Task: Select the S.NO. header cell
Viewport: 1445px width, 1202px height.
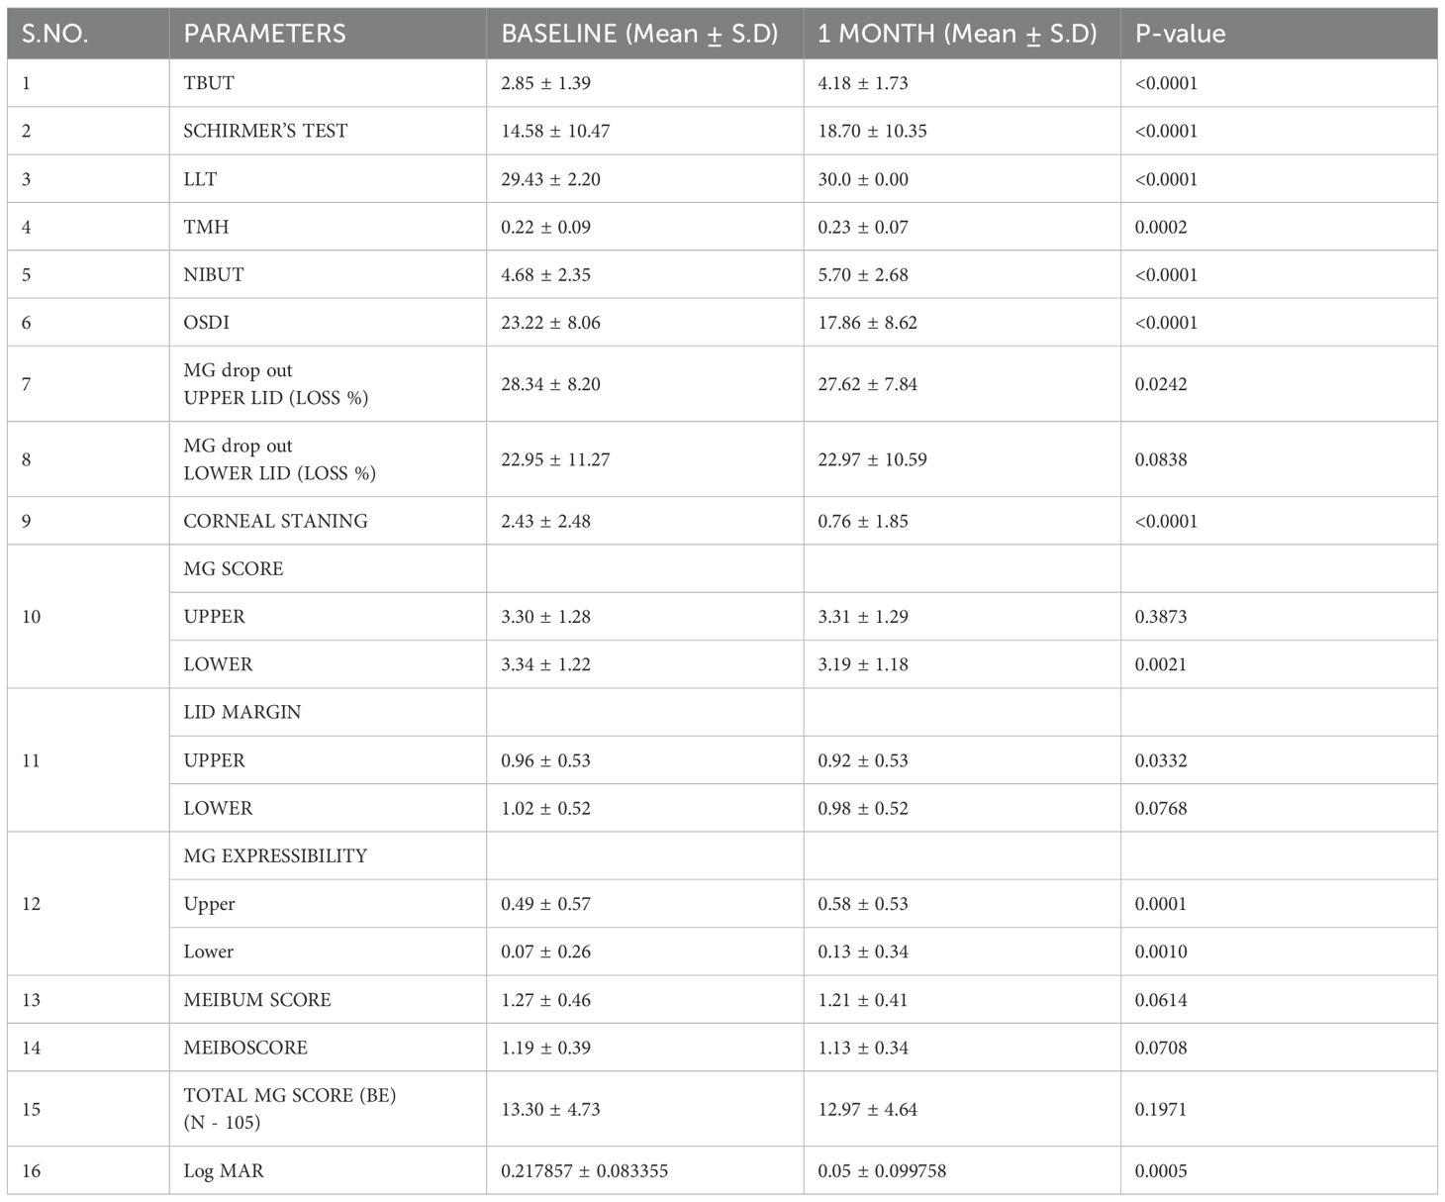Action: pos(55,34)
